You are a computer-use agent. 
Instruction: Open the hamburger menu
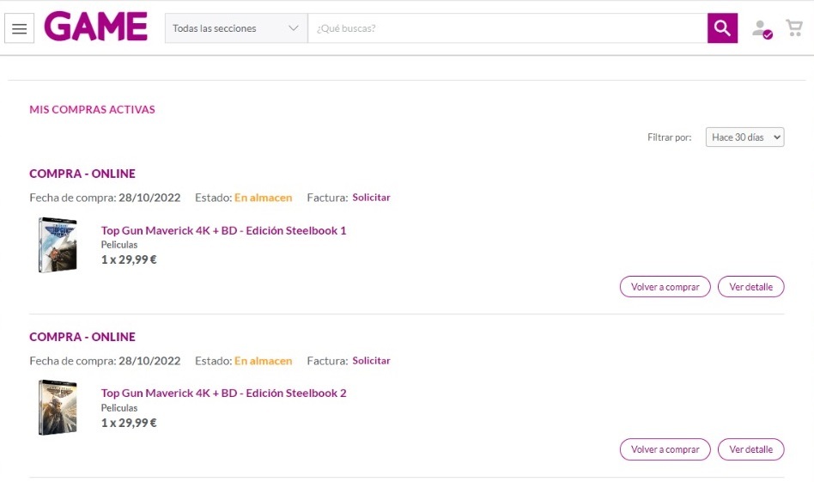pyautogui.click(x=19, y=28)
